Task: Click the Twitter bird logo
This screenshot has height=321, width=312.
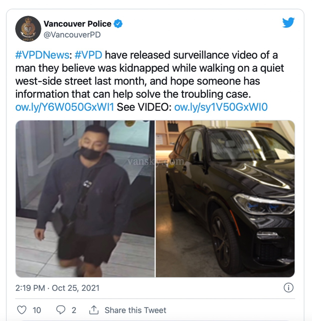Action: tap(288, 22)
